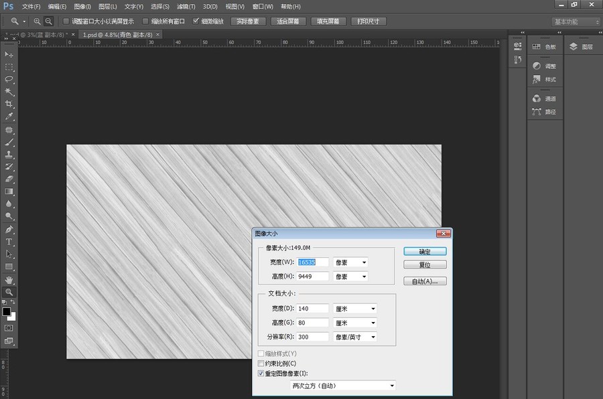Image resolution: width=603 pixels, height=399 pixels.
Task: Click the 实际像素 button
Action: (x=248, y=21)
